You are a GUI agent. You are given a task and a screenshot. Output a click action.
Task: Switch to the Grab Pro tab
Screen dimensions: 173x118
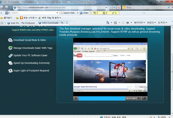tap(22, 23)
